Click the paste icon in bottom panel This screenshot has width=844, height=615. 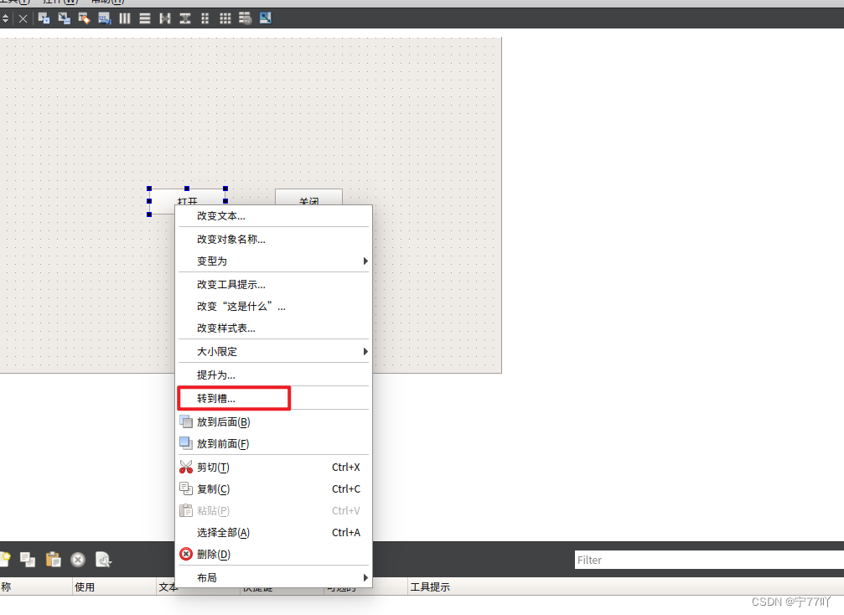pos(54,560)
